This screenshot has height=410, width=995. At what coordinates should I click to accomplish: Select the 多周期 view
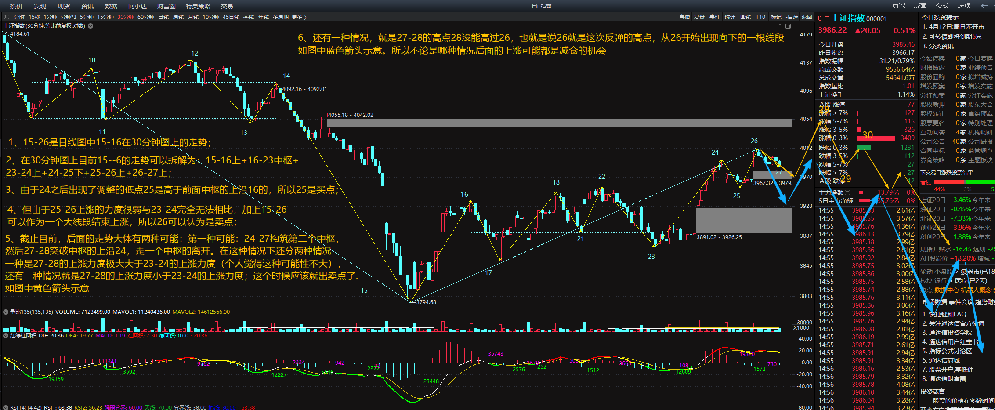[281, 17]
